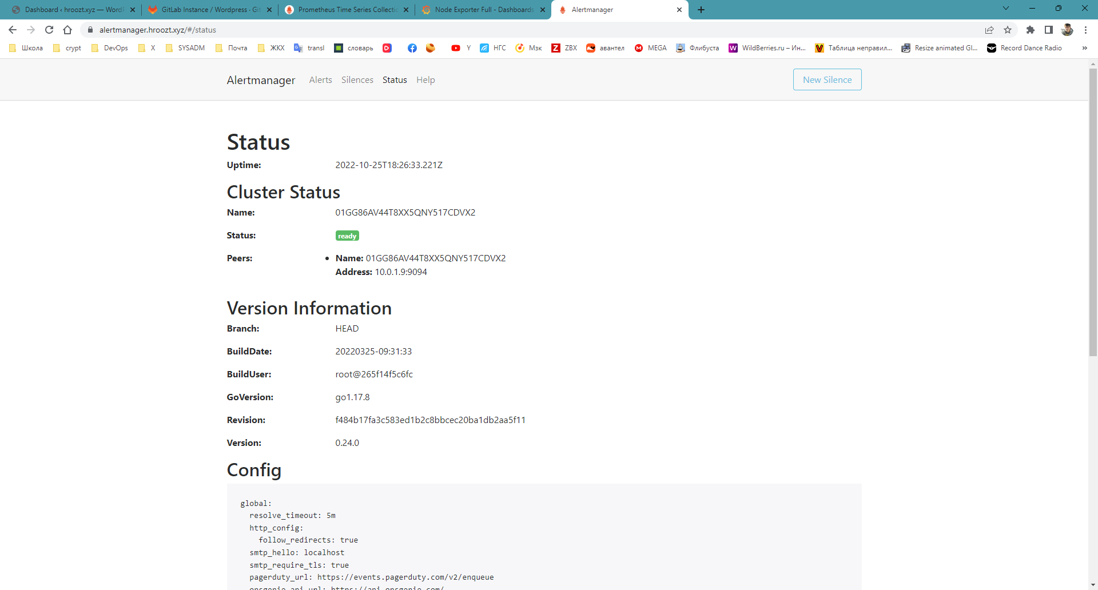The image size is (1098, 590).
Task: Click the New Silence button
Action: [827, 79]
